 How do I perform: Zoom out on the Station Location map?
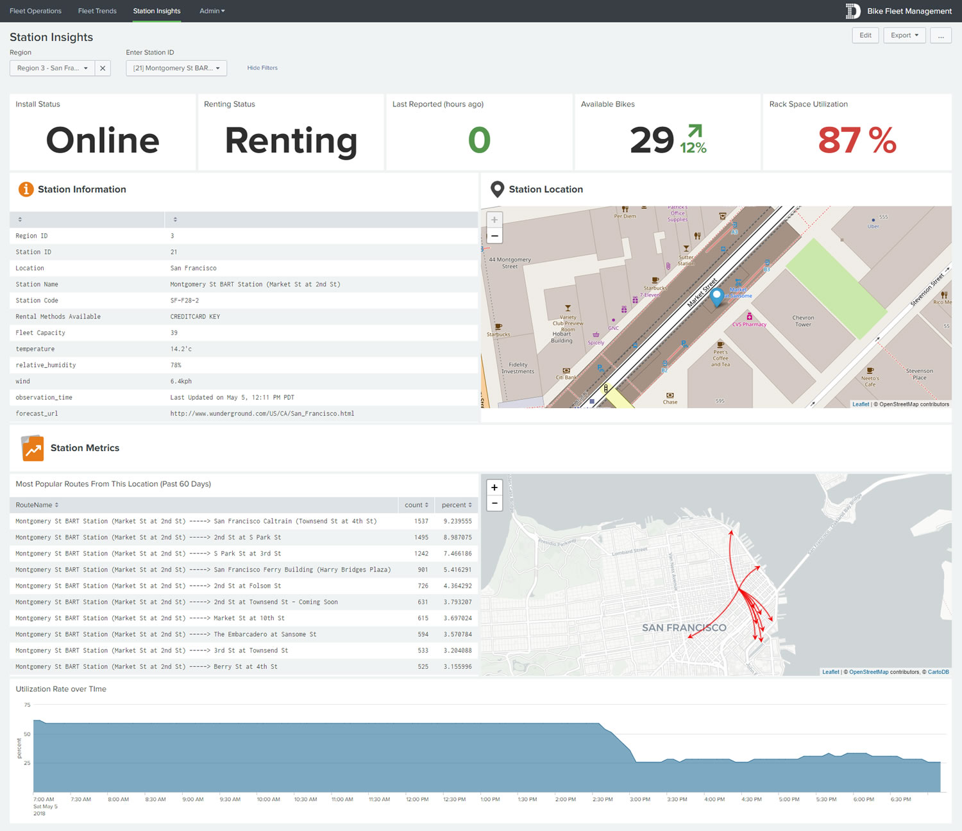point(494,236)
